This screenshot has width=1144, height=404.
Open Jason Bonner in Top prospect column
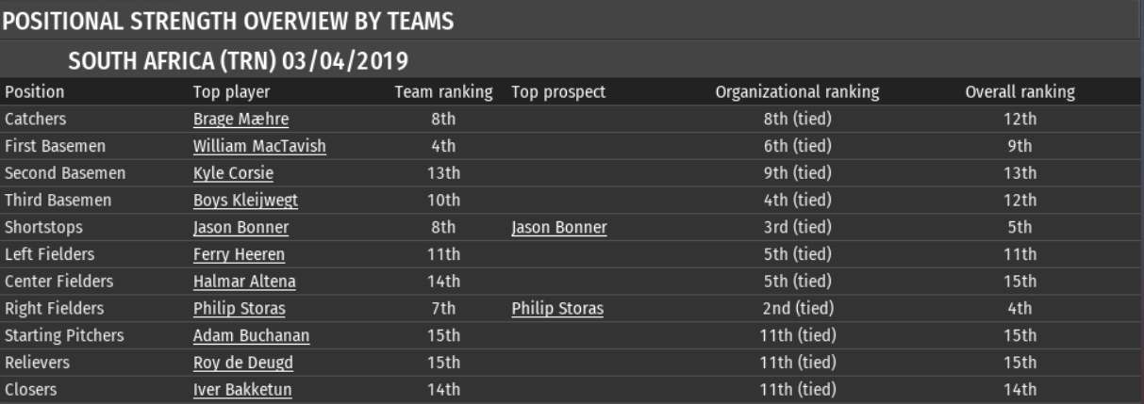559,227
